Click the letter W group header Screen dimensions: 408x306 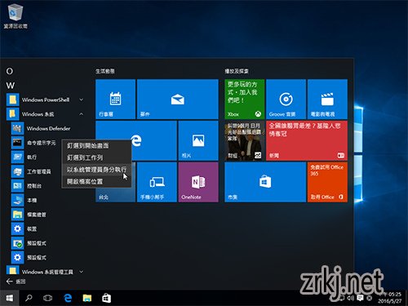[11, 86]
